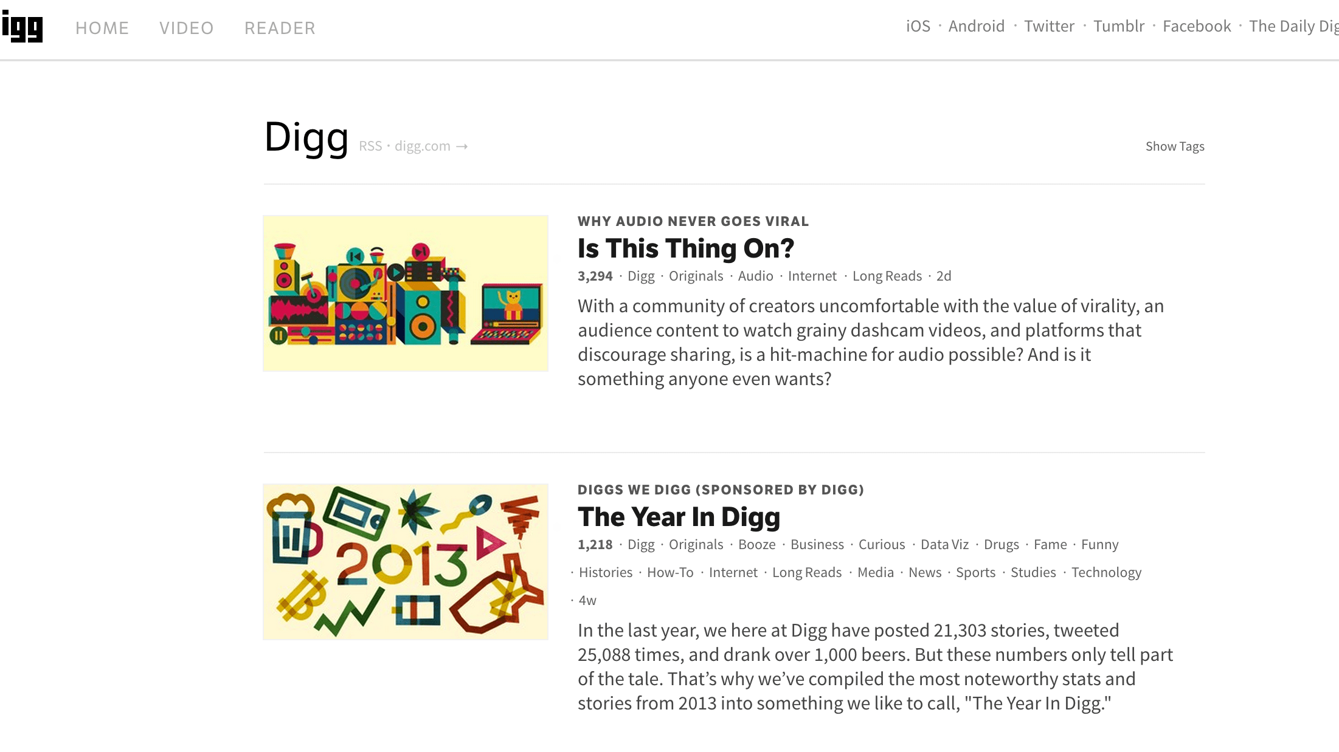Click the Booze tag
Viewport: 1339px width, 752px height.
pyautogui.click(x=756, y=545)
